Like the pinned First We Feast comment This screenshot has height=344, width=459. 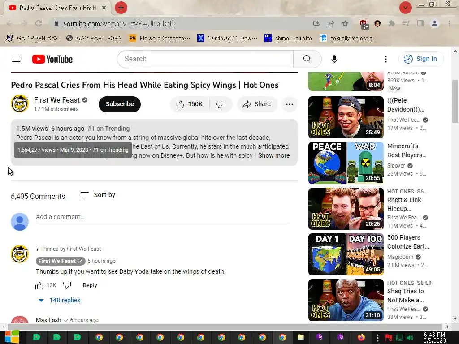(x=39, y=285)
